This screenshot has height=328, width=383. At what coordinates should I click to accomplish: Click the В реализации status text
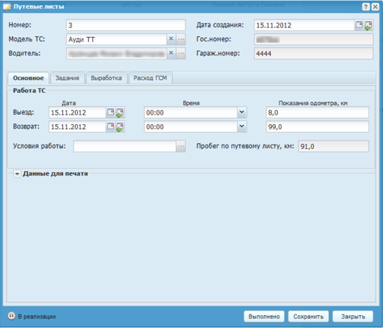[37, 317]
